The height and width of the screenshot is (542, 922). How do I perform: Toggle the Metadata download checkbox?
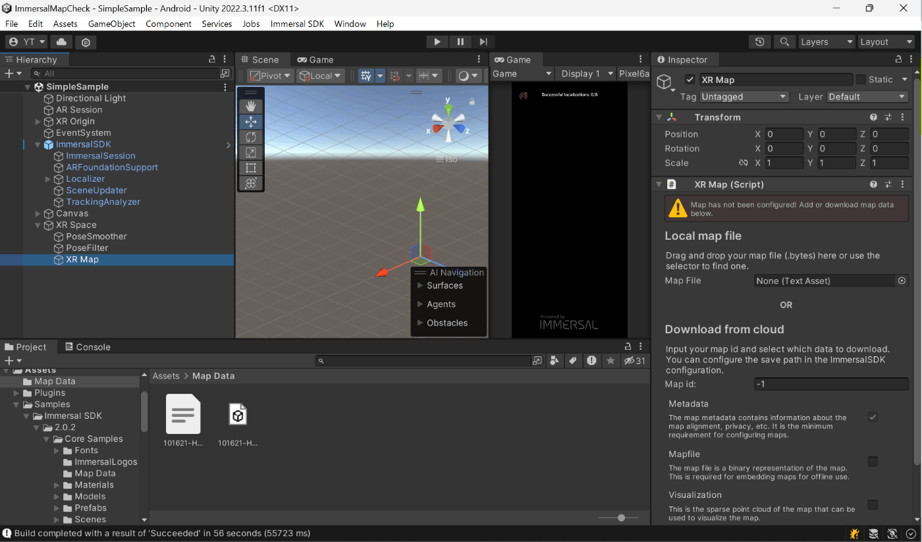point(873,417)
